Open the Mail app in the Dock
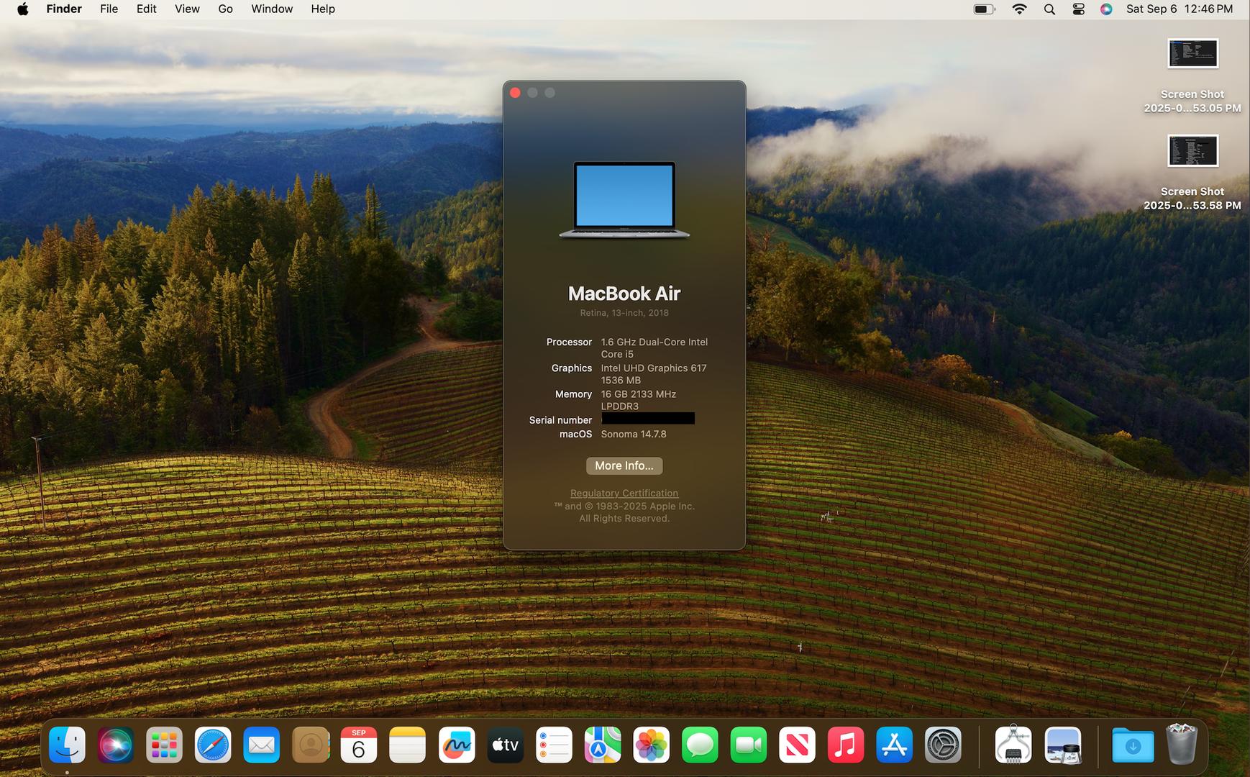 [262, 745]
